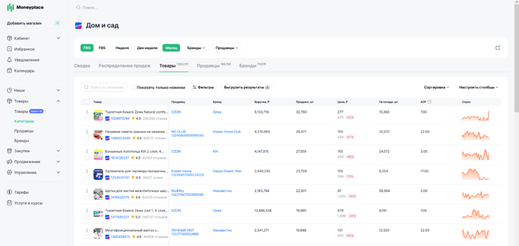Click the Добавить магазин button
This screenshot has height=246, width=519.
[x=34, y=23]
